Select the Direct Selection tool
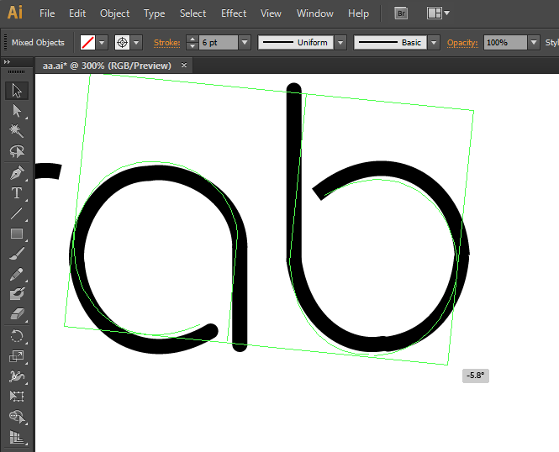The image size is (559, 452). (17, 111)
